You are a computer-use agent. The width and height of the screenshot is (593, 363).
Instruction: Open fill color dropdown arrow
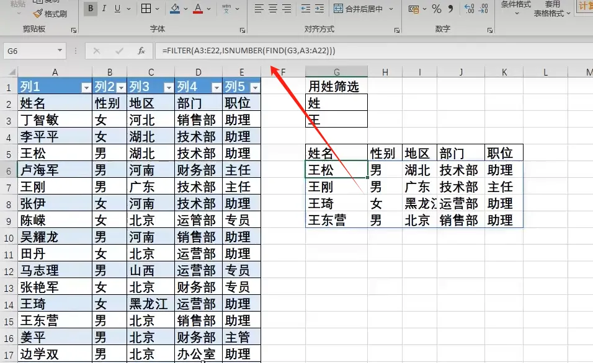185,9
